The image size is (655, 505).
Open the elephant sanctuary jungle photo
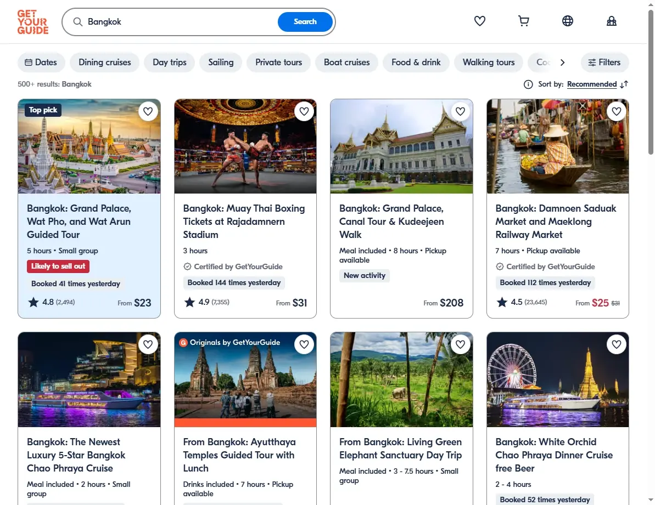pyautogui.click(x=401, y=379)
